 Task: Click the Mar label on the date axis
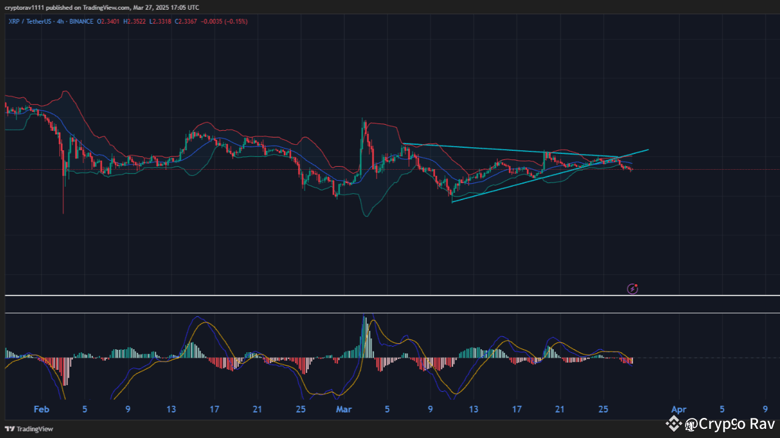(x=343, y=409)
